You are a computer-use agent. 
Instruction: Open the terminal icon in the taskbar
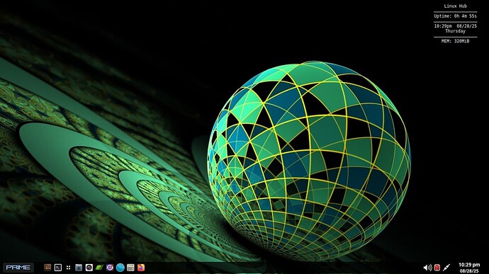pos(58,268)
